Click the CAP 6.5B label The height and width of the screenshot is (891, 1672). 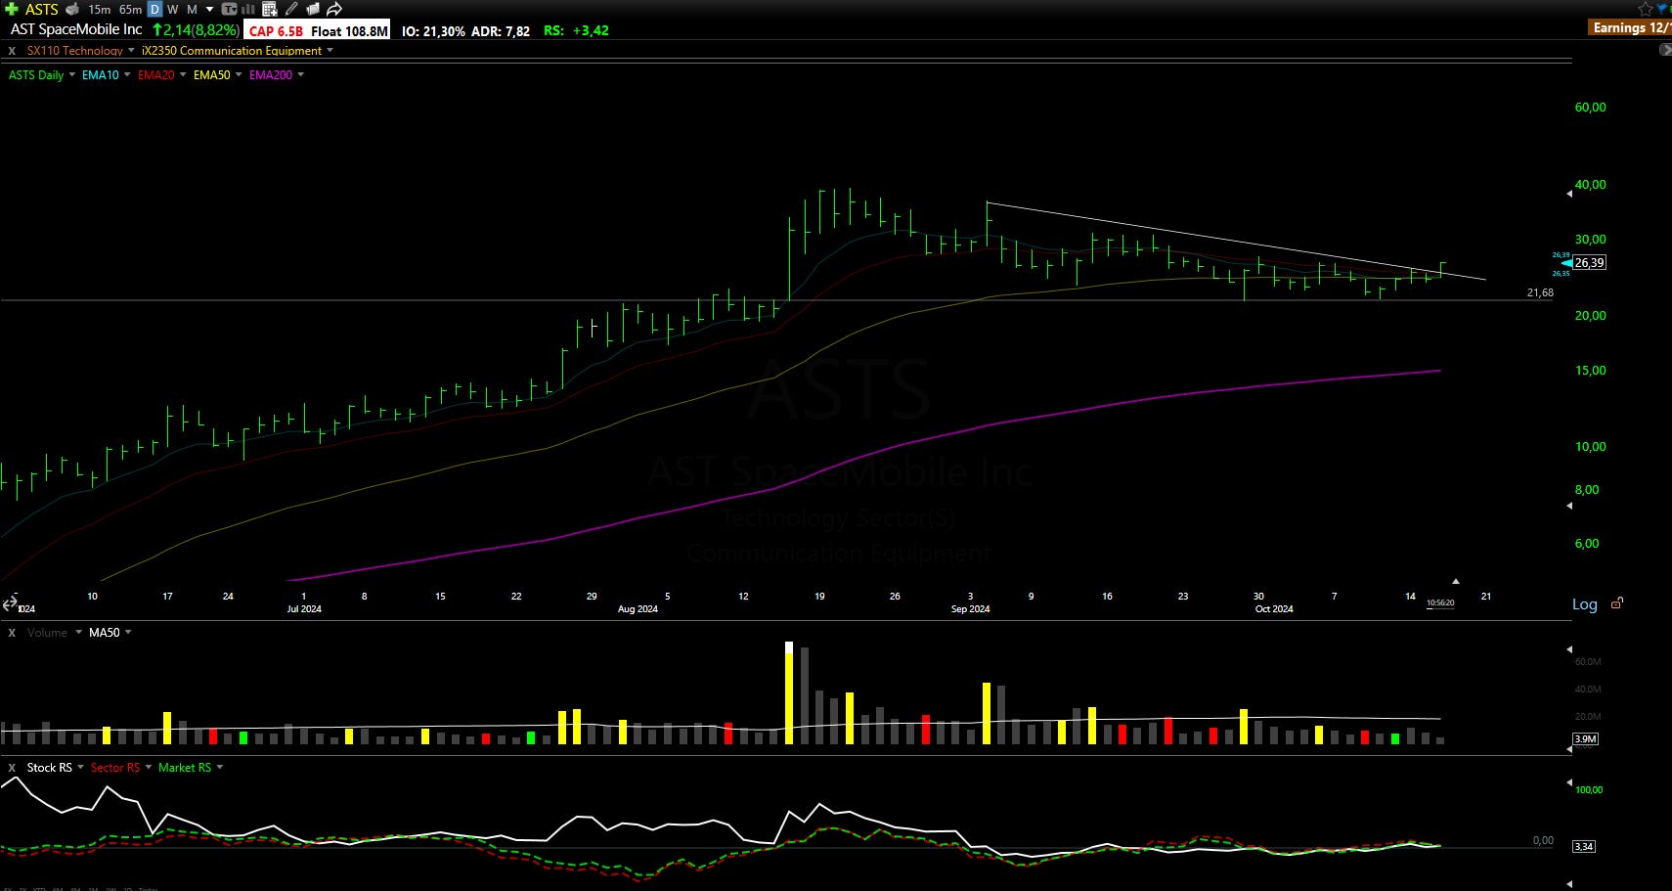click(276, 30)
